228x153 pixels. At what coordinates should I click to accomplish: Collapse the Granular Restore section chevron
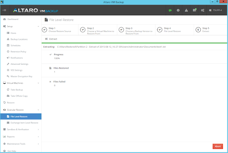click(38, 110)
